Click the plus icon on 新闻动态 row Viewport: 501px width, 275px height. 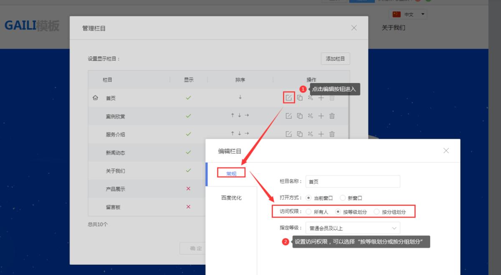321,152
